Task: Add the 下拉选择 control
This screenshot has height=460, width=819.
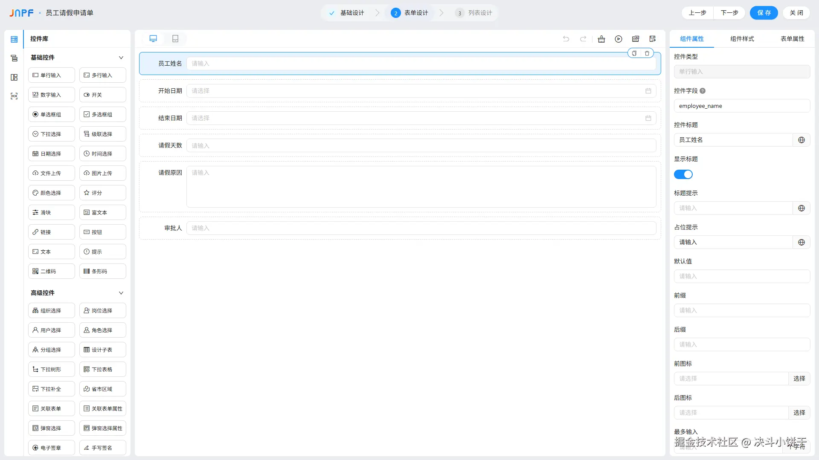Action: pyautogui.click(x=52, y=134)
